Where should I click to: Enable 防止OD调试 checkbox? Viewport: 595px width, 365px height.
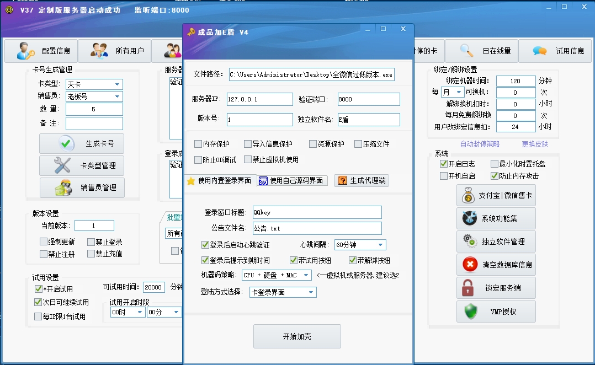pos(198,159)
